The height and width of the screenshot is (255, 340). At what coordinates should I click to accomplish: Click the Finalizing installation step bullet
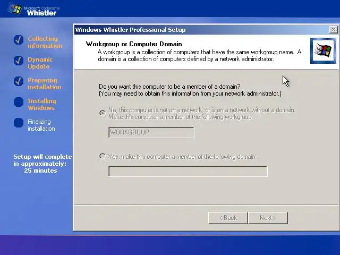click(x=19, y=123)
